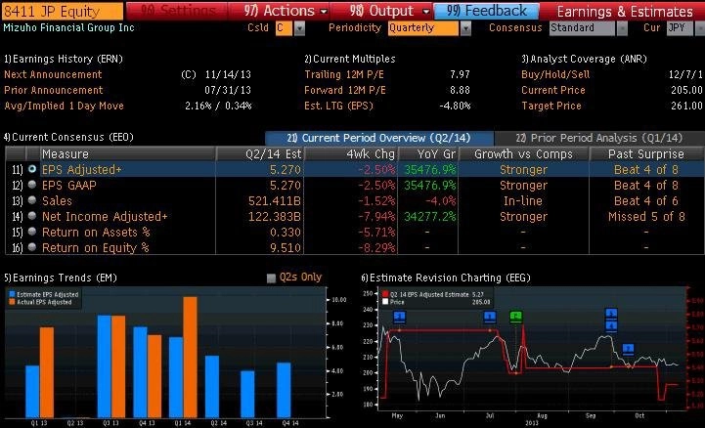Click the Sales estimate value 521.411B
705x428 pixels.
(274, 200)
